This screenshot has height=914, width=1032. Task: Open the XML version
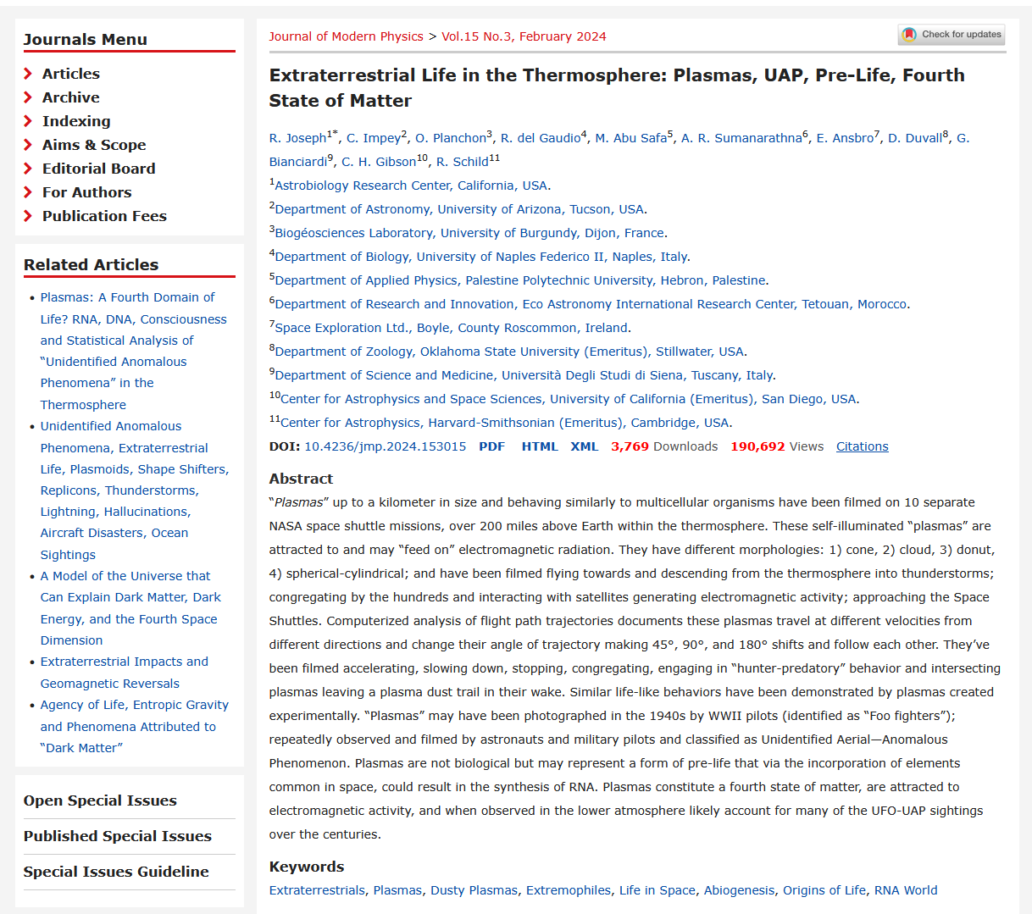click(585, 446)
